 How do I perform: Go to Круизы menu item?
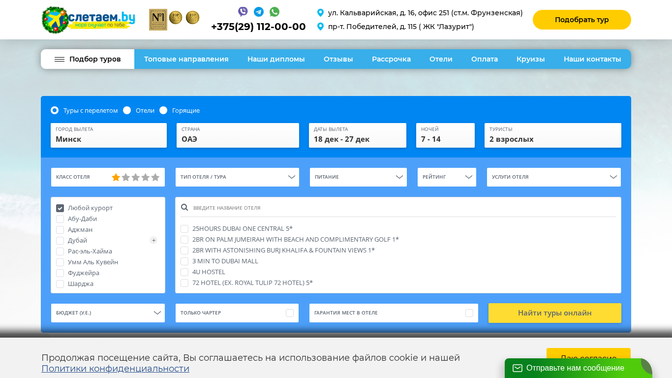point(531,59)
